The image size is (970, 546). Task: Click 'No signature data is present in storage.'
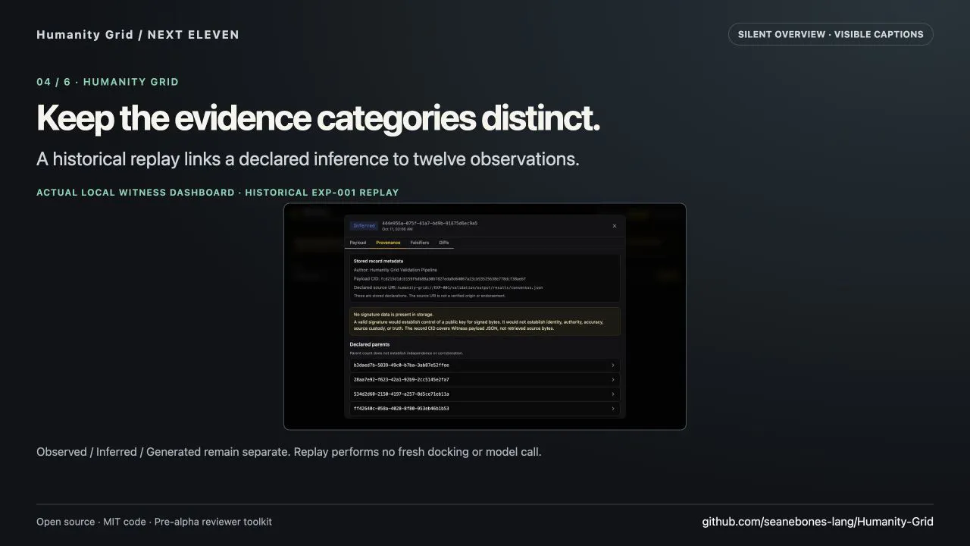393,313
